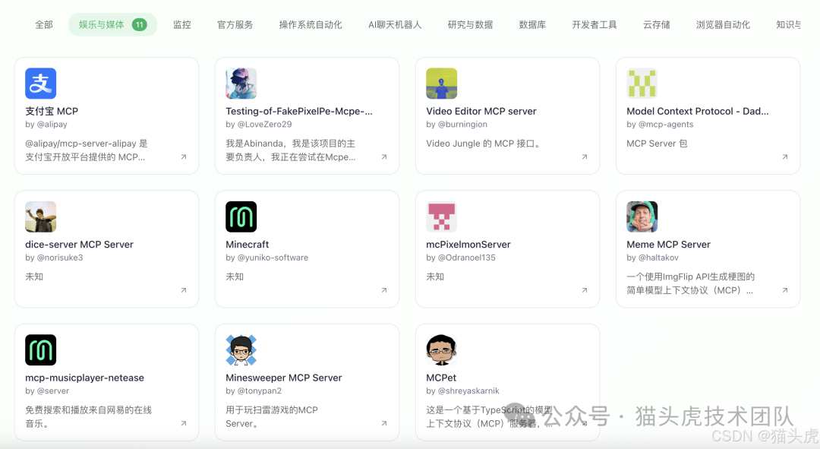Click the pink pixel icon of mcPixelmonServer
The image size is (820, 449).
441,217
